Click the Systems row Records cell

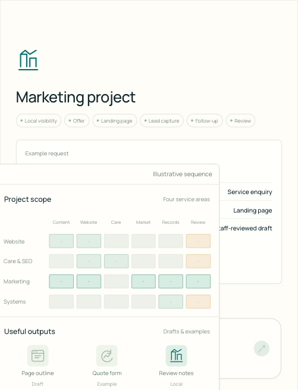pyautogui.click(x=171, y=302)
